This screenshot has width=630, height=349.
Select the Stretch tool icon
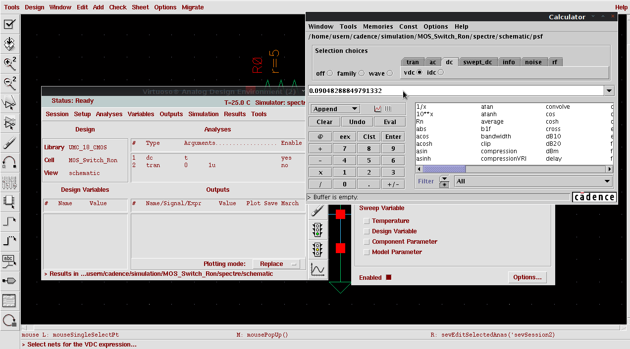(9, 103)
